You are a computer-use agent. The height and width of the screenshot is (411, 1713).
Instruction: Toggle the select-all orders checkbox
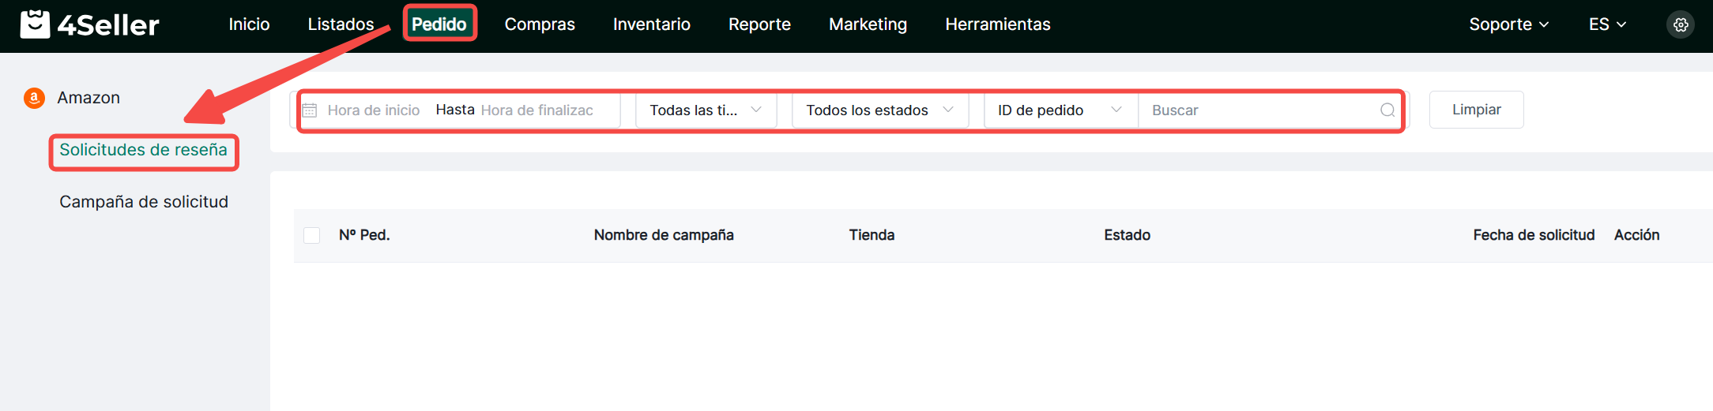pos(312,235)
